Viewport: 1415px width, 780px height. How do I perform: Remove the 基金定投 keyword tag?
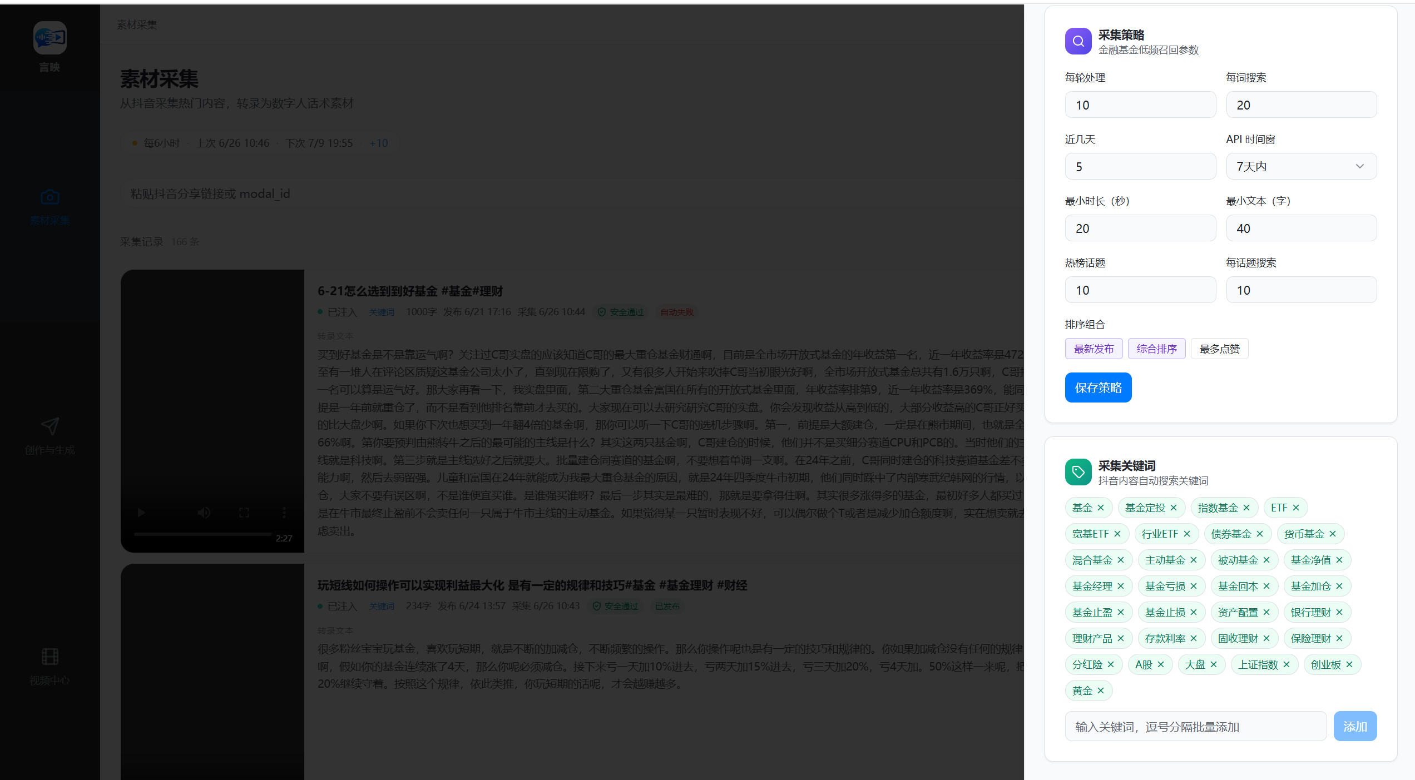[x=1173, y=508]
